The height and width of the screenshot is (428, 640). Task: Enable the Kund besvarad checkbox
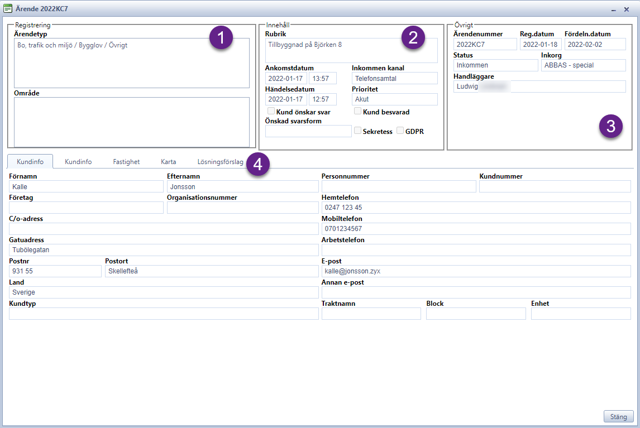point(357,111)
